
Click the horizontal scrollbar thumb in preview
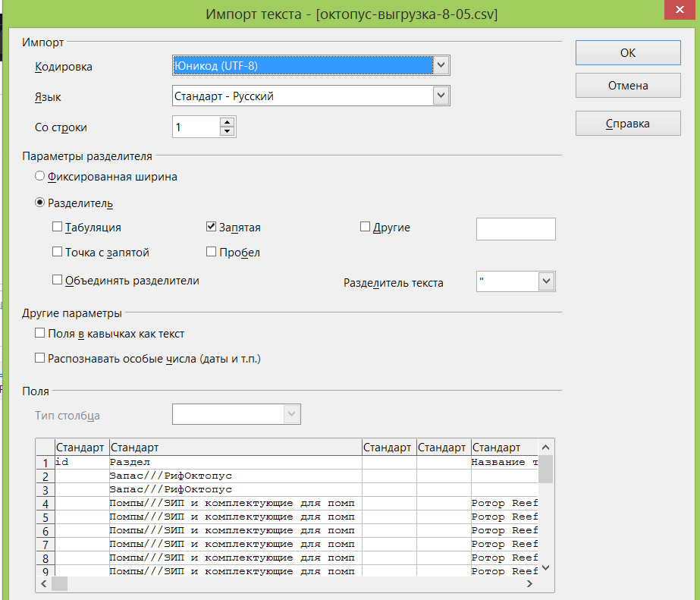59,583
